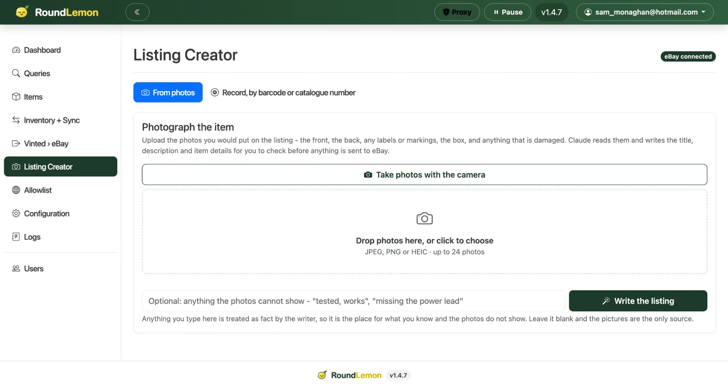Go to Queries in sidebar

tap(61, 73)
